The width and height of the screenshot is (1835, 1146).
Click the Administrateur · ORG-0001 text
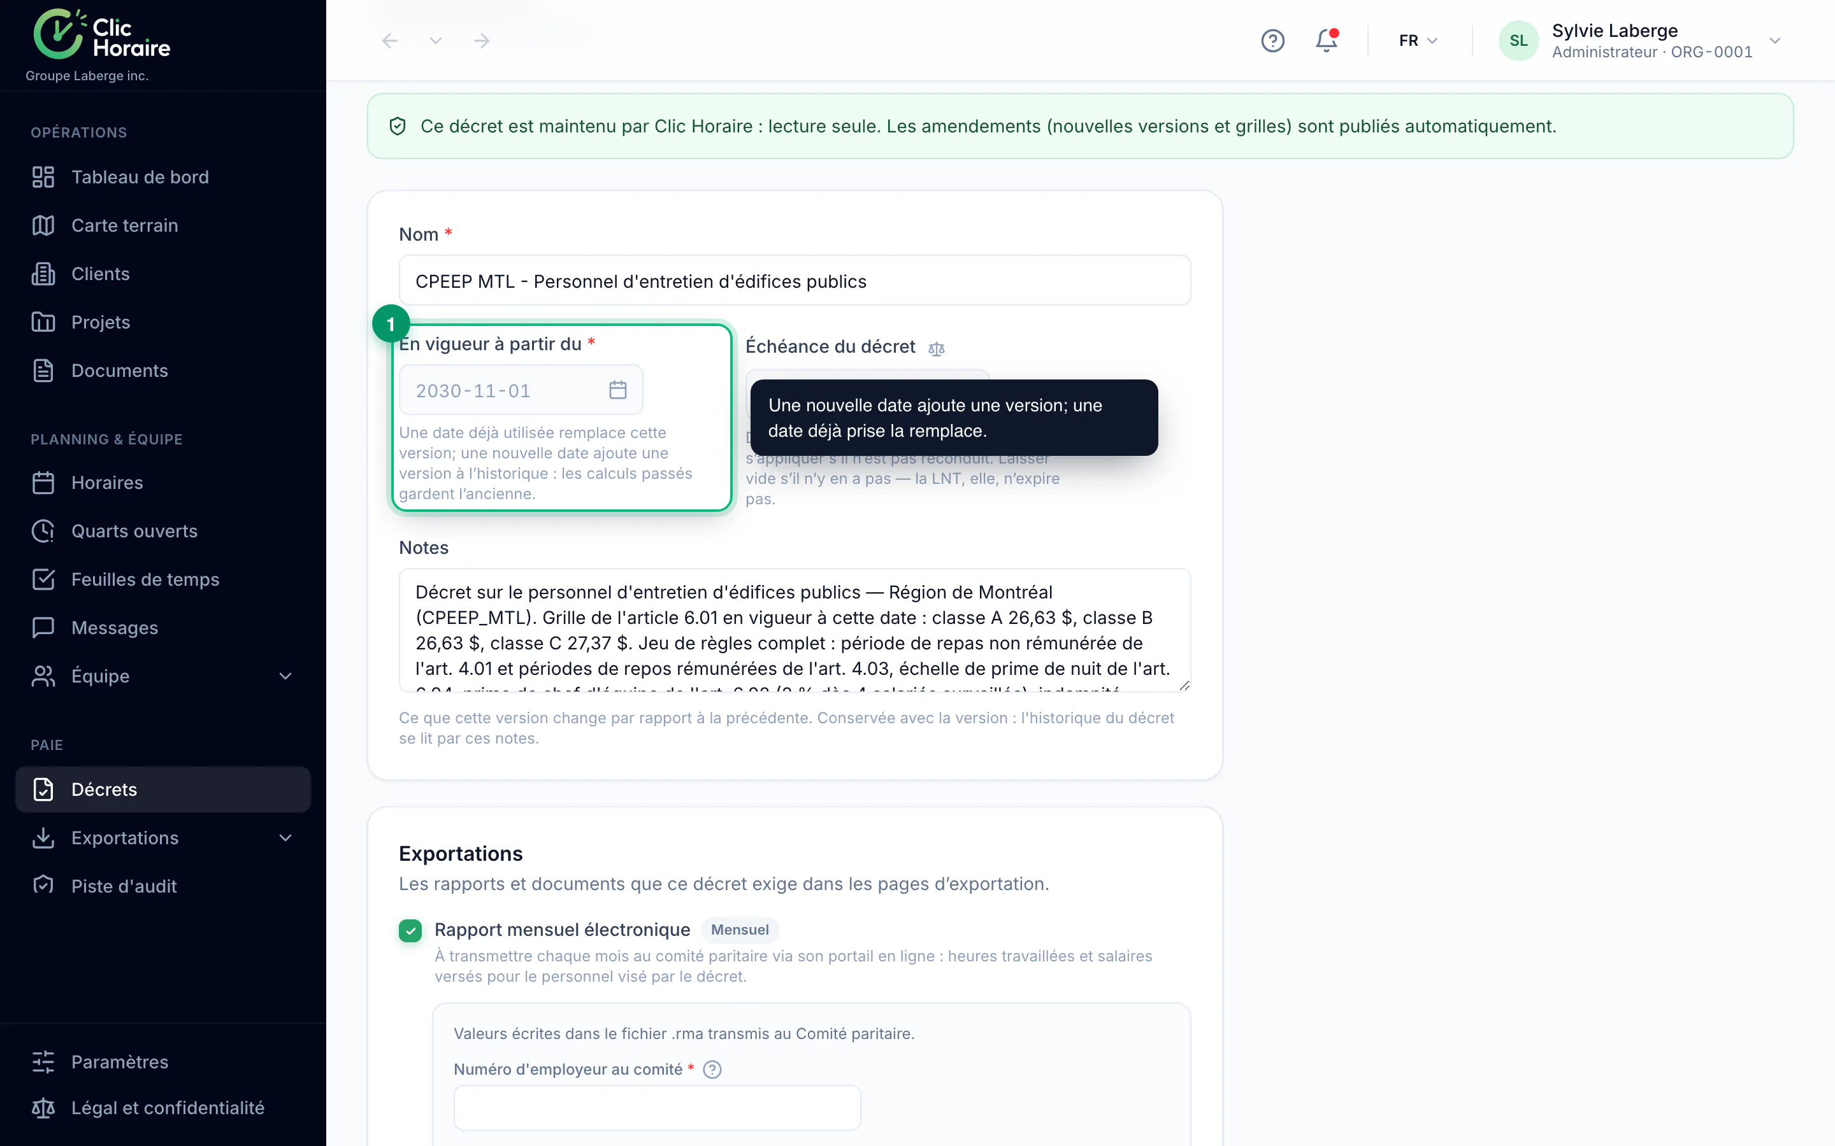pyautogui.click(x=1651, y=52)
